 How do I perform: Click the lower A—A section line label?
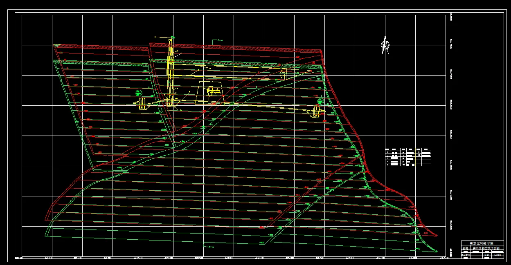[211, 247]
